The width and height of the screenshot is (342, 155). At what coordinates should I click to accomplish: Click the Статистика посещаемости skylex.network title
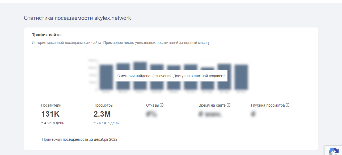77,18
